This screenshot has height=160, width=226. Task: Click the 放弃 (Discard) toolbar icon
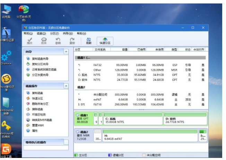click(44, 41)
